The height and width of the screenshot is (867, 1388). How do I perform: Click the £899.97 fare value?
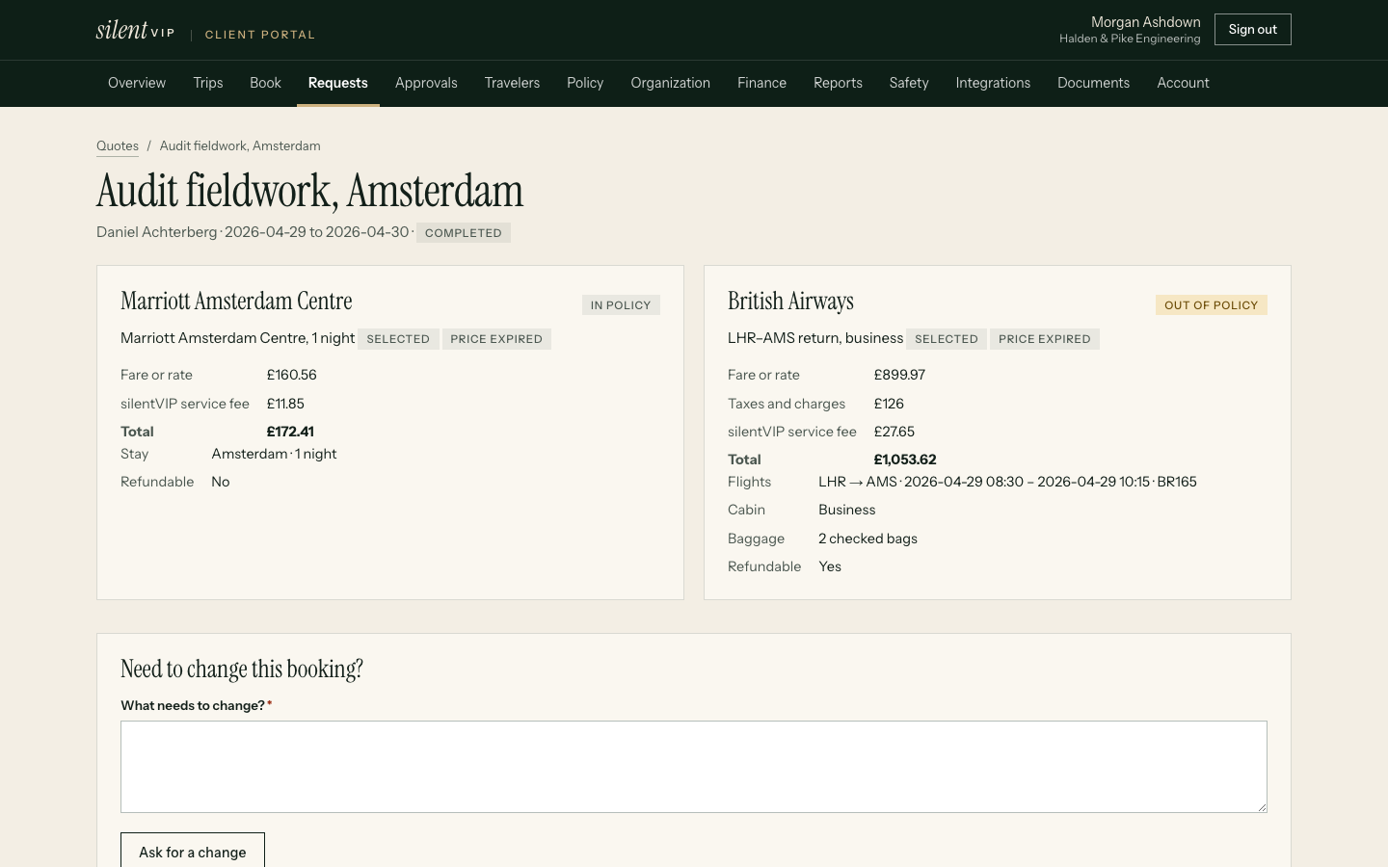click(899, 375)
